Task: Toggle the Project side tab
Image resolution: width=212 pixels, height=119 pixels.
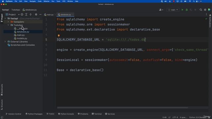Action: coord(2,18)
